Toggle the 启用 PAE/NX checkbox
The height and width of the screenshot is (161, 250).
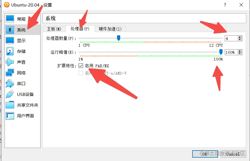[81, 66]
